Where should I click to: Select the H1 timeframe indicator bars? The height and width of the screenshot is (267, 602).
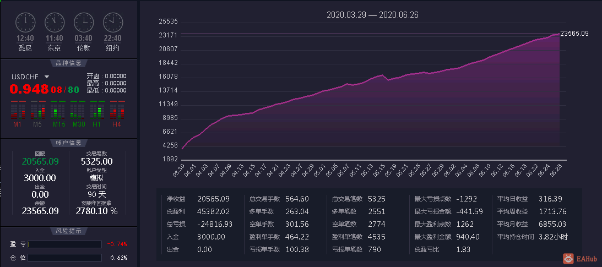pyautogui.click(x=97, y=111)
